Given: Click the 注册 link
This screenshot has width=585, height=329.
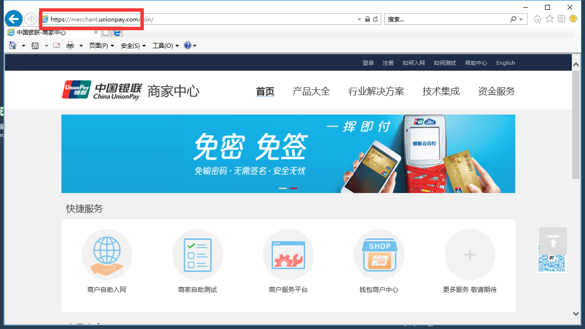Looking at the screenshot, I should click(388, 63).
